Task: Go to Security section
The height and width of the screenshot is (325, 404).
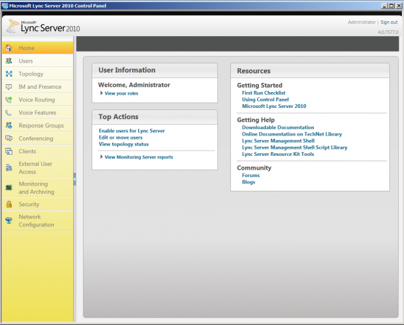Action: tap(38, 204)
